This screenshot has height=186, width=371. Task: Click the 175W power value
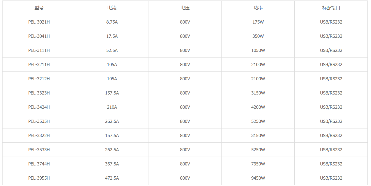click(258, 22)
